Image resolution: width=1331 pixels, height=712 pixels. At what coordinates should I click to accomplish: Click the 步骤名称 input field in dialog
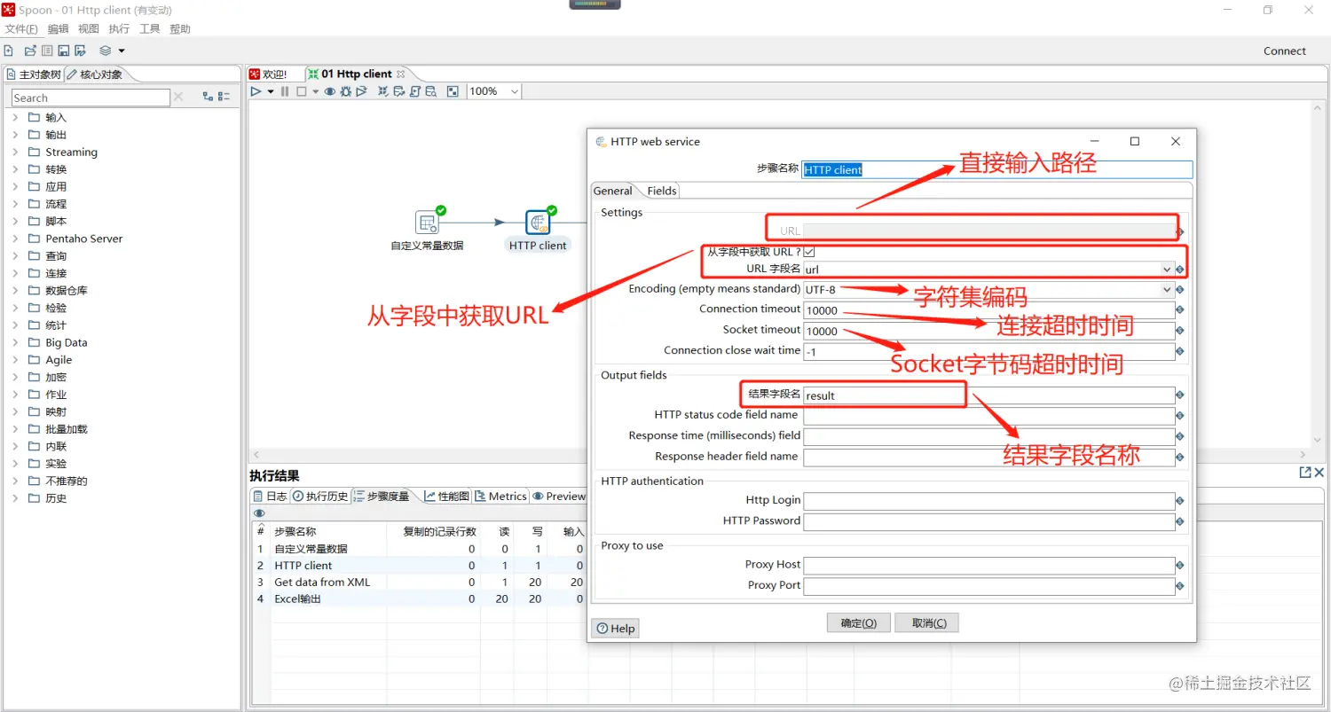[997, 169]
